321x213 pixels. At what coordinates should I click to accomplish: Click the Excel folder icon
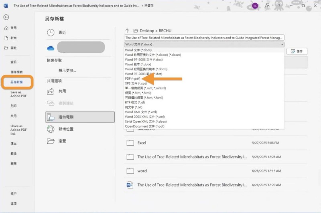[x=130, y=143]
